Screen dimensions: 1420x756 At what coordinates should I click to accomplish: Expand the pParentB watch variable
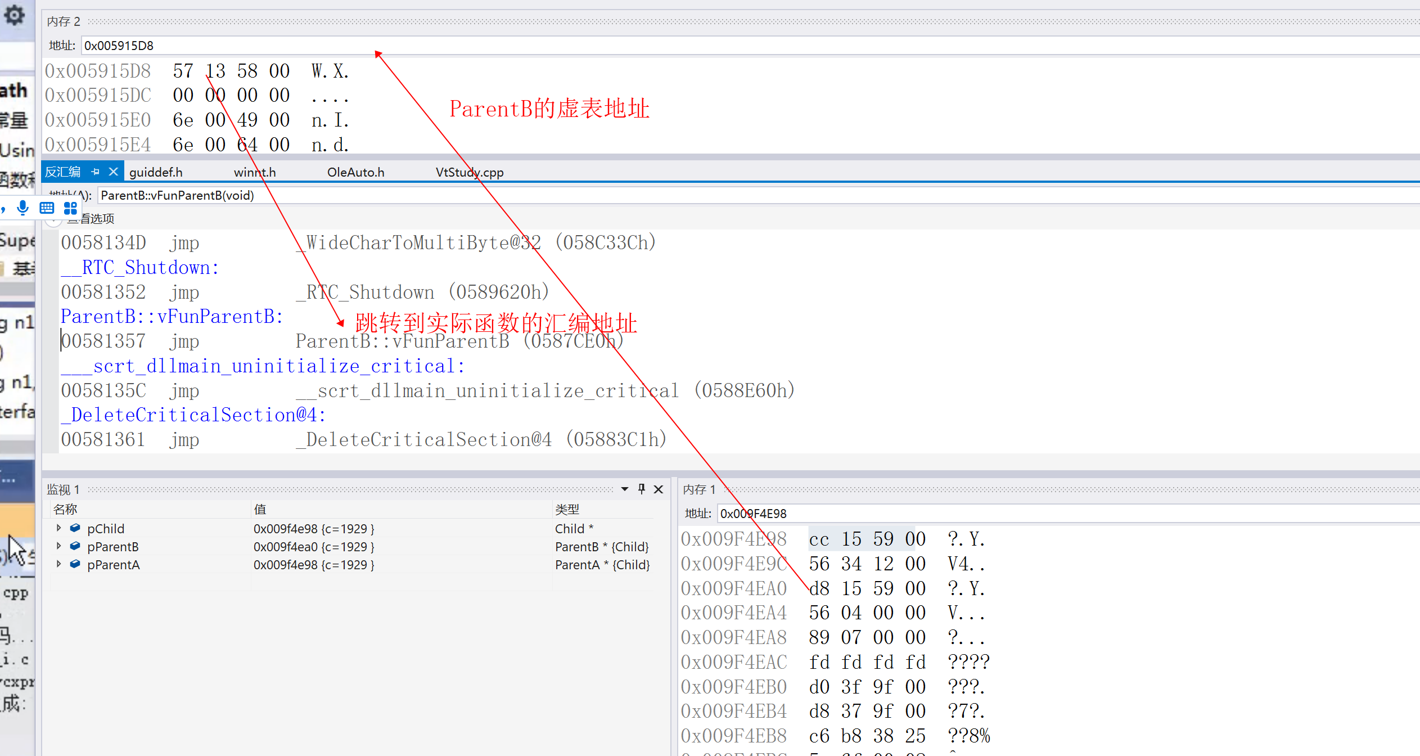click(58, 546)
